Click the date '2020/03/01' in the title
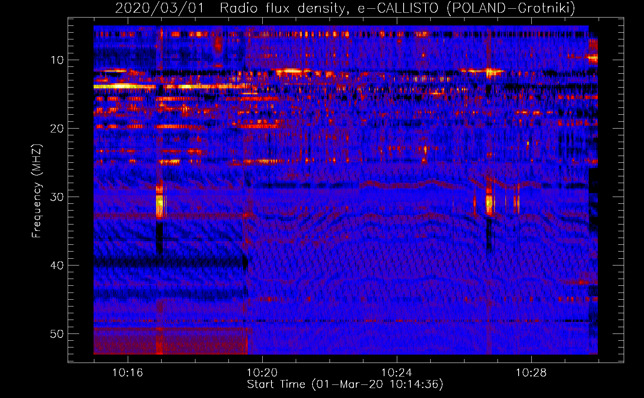The height and width of the screenshot is (398, 644). [160, 8]
